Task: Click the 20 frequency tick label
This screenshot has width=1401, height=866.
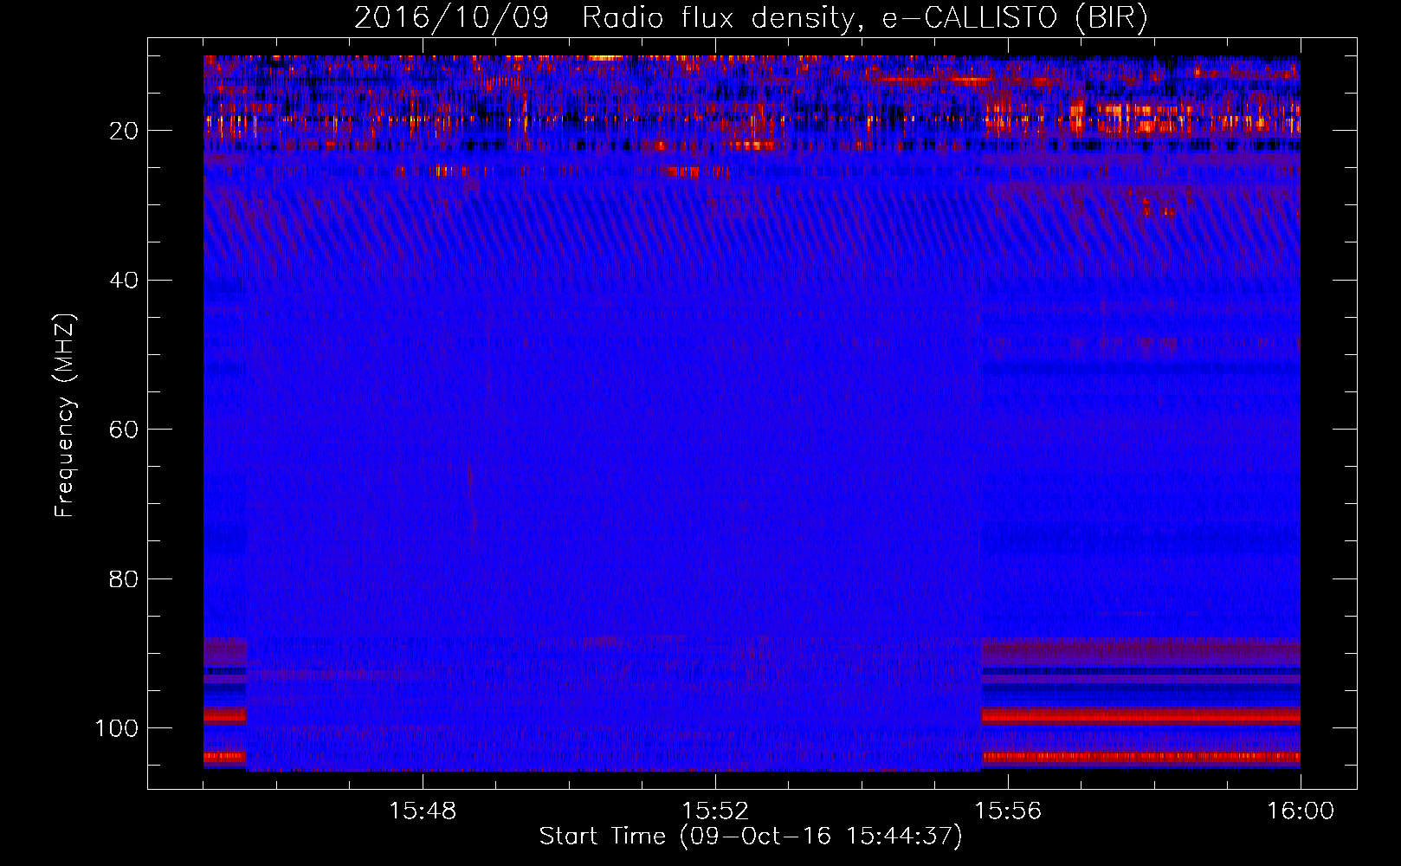Action: [x=125, y=131]
